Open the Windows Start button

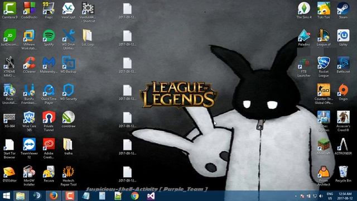click(6, 196)
